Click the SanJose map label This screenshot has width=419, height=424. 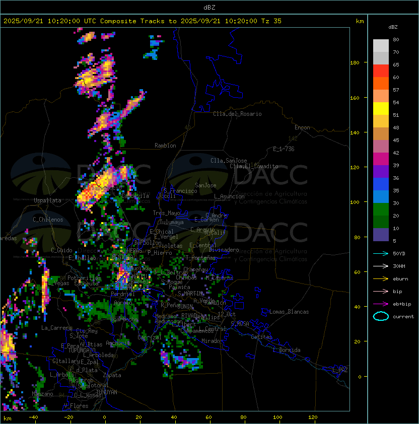click(205, 185)
